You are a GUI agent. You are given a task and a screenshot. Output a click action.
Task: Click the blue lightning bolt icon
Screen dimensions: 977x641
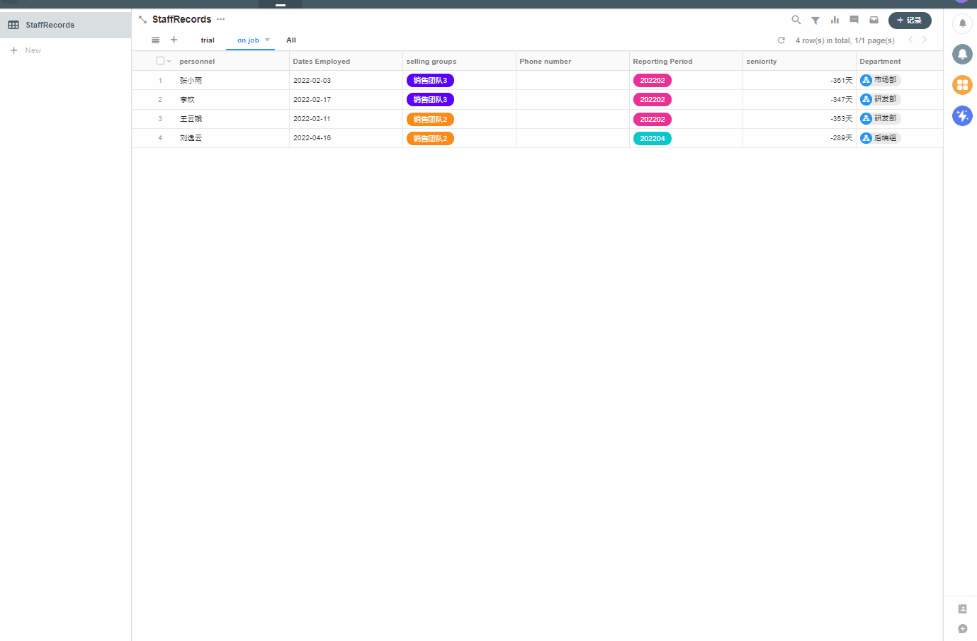coord(962,115)
